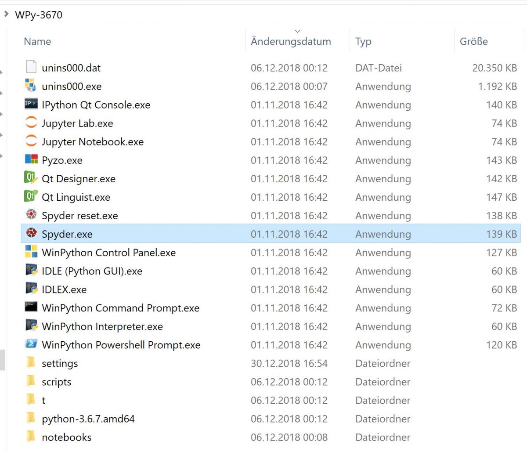Select the Qt Linguist.exe icon
The height and width of the screenshot is (452, 527).
pyautogui.click(x=31, y=197)
